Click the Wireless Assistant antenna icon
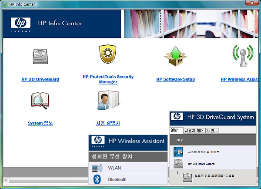This screenshot has height=189, width=261. (x=243, y=56)
